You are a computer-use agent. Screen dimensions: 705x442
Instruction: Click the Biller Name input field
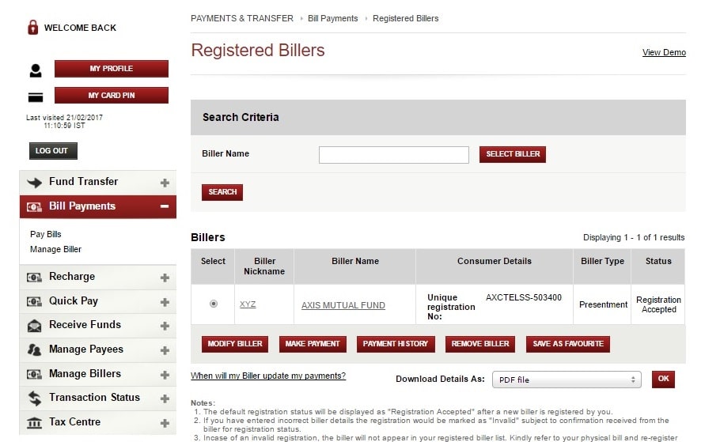pos(393,155)
